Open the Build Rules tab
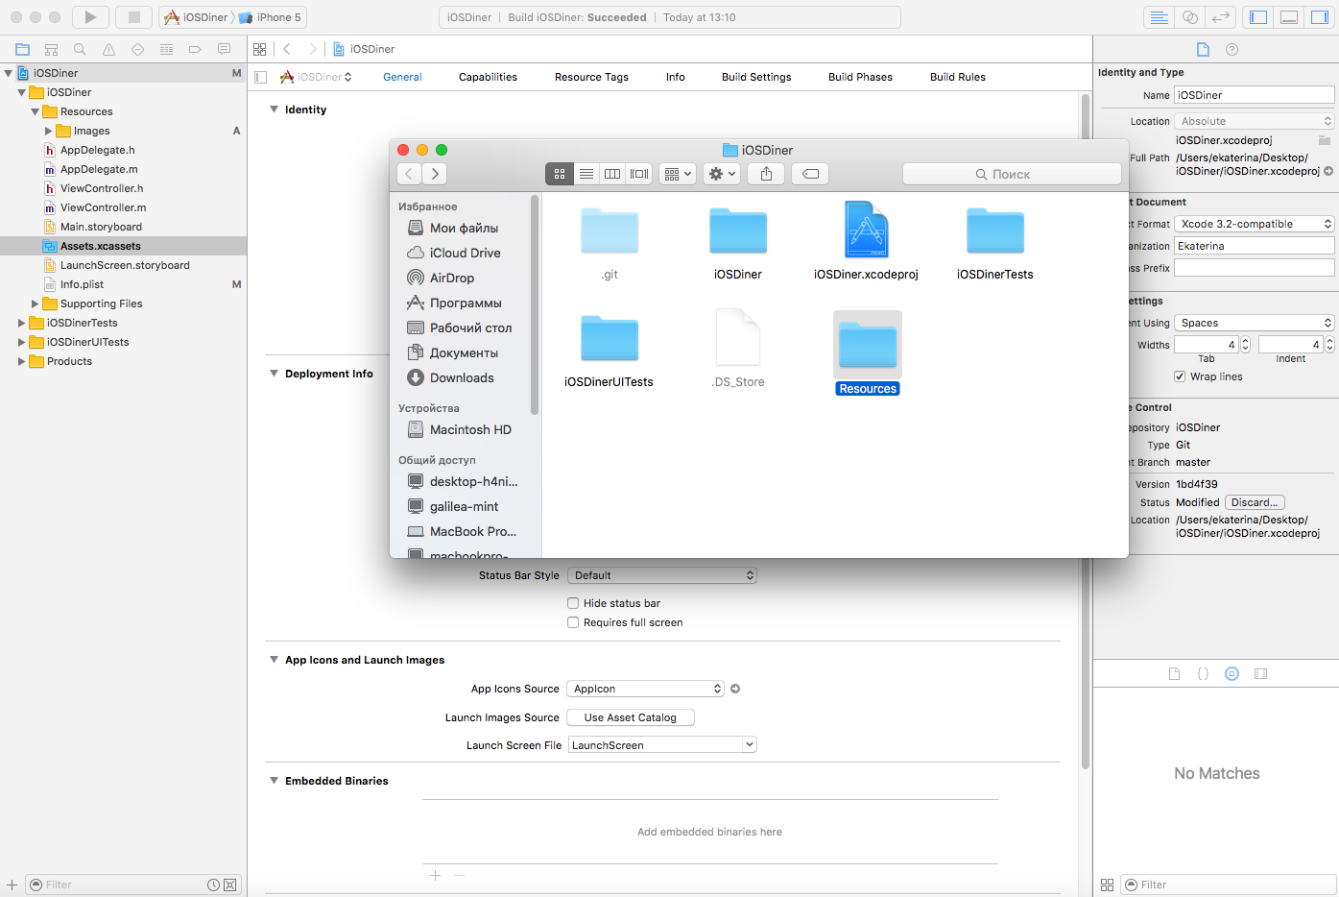Screen dimensions: 1339x897 tap(958, 77)
